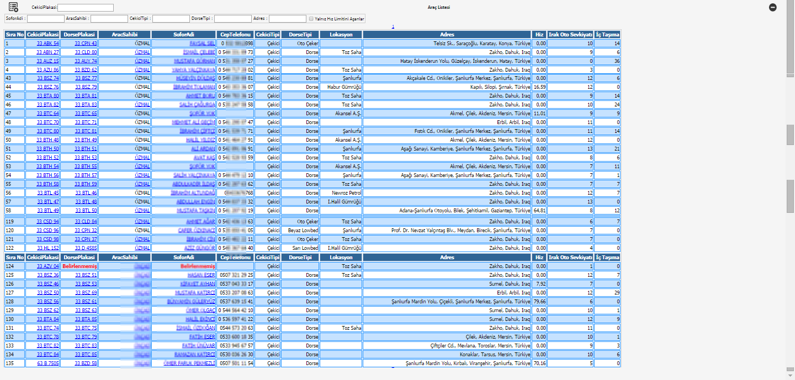Open tractor plate 33 AUZ 15
This screenshot has width=795, height=380.
pyautogui.click(x=47, y=61)
